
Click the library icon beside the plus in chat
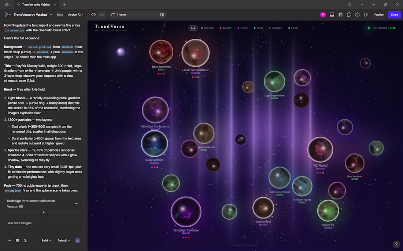click(x=18, y=240)
